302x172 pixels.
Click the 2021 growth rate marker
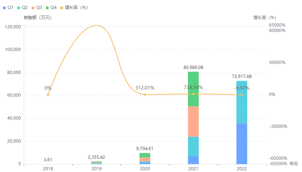point(193,94)
